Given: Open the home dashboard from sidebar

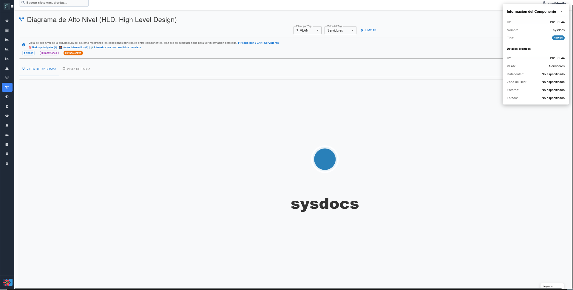Looking at the screenshot, I should 7,21.
